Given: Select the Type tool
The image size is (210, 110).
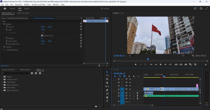Looking at the screenshot, I should pos(107,101).
